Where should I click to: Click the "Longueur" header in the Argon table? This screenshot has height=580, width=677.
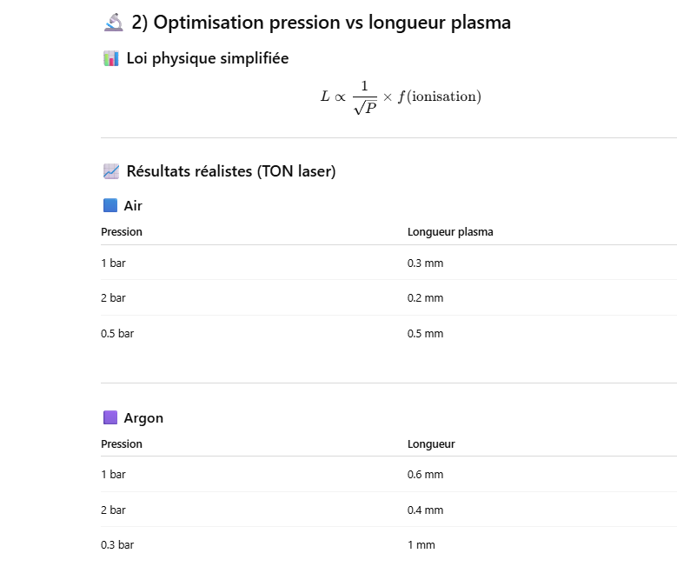[x=431, y=444]
